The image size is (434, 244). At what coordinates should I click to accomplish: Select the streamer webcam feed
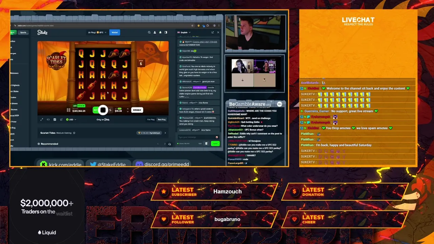(255, 33)
